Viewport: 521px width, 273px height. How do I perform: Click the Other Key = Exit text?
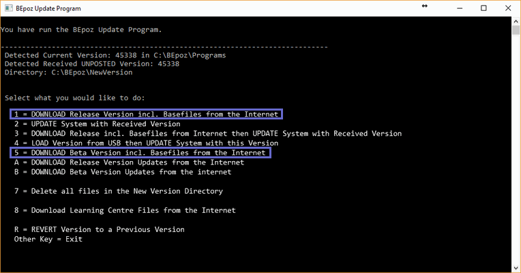point(48,239)
